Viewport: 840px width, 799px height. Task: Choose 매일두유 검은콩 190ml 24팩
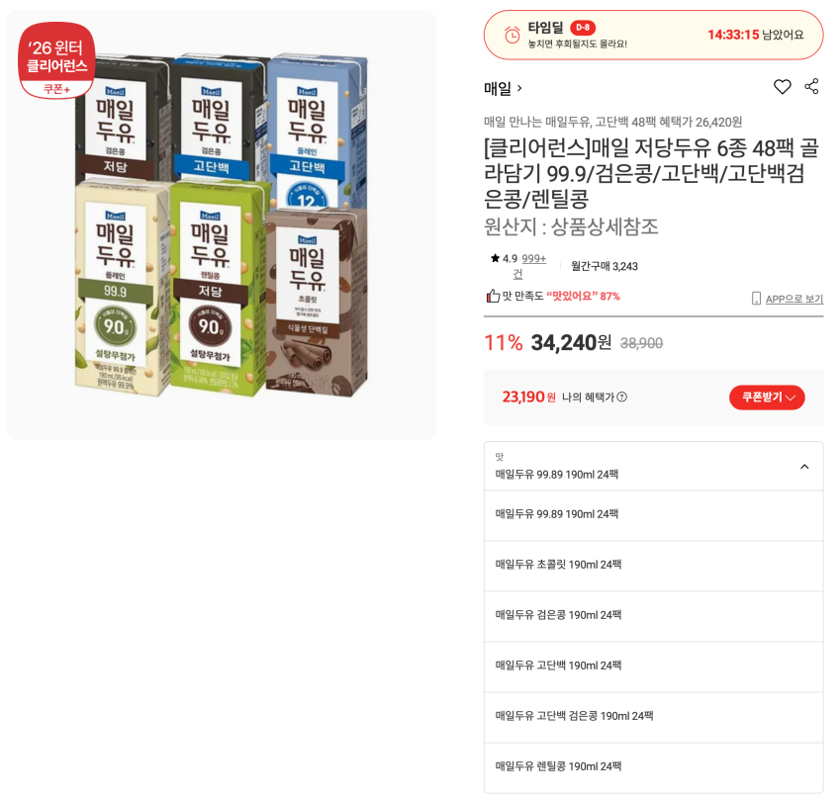coord(653,616)
